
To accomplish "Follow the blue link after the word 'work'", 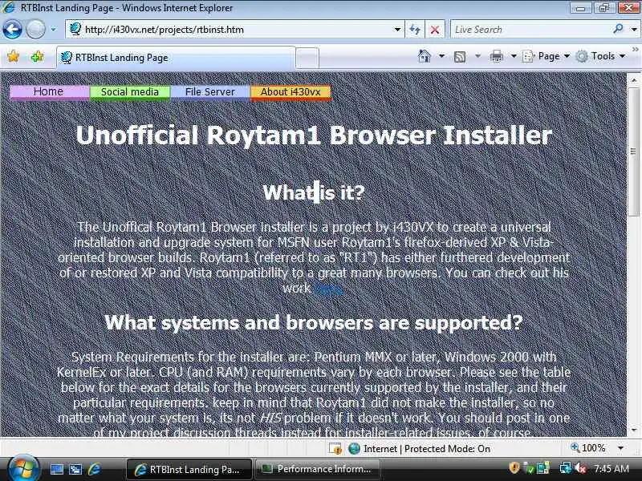I will (327, 289).
